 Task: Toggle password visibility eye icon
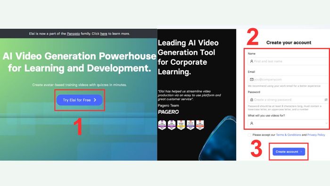pyautogui.click(x=326, y=100)
